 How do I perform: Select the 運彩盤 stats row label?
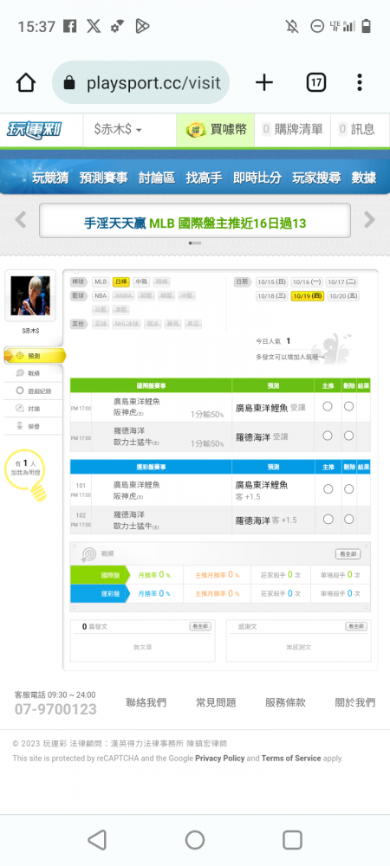point(100,593)
